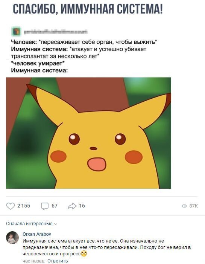Open Orxan Arabov's profile picture
This screenshot has width=205, height=264.
click(x=12, y=238)
